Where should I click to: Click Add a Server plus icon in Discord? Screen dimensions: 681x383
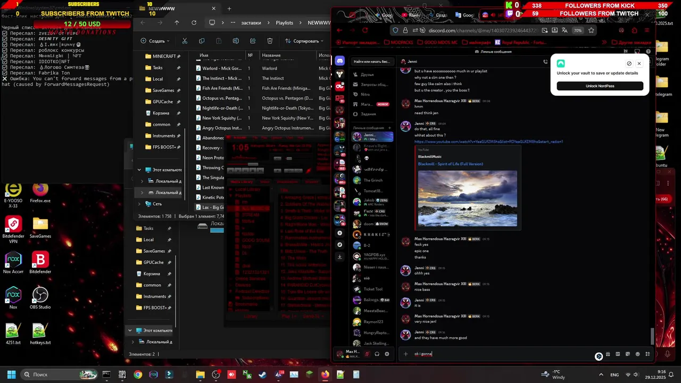pos(339,233)
